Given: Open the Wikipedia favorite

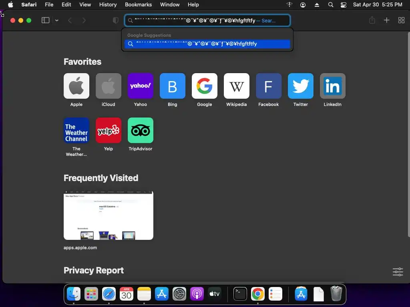Looking at the screenshot, I should click(237, 86).
